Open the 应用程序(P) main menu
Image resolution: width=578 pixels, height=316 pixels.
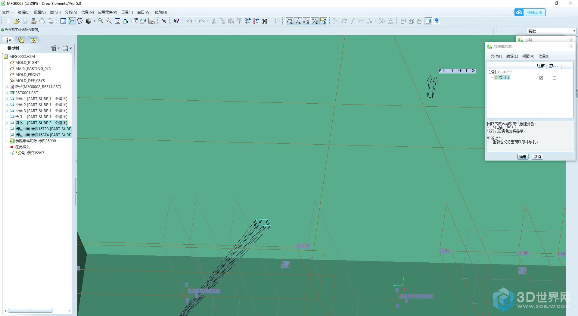pos(107,12)
